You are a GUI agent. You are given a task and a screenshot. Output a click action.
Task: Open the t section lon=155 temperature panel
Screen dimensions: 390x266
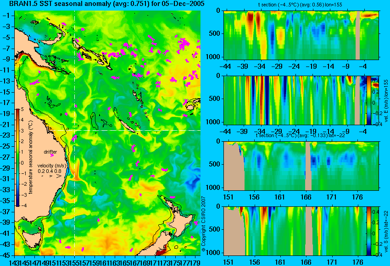click(x=301, y=35)
